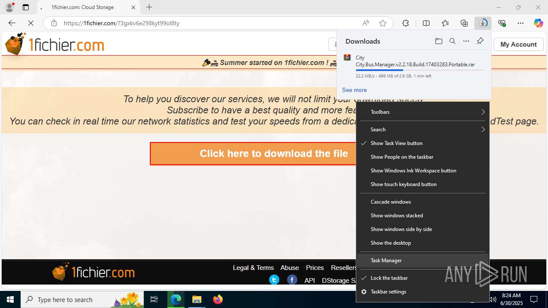Open Taskbar settings
This screenshot has height=308, width=548.
tap(423, 292)
